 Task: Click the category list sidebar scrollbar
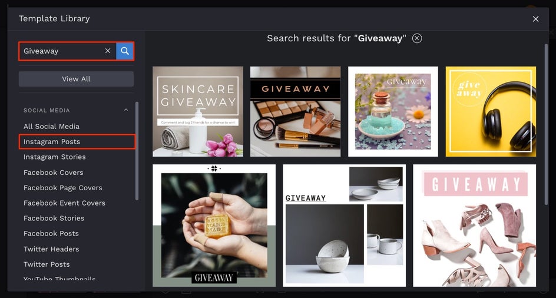[x=137, y=151]
